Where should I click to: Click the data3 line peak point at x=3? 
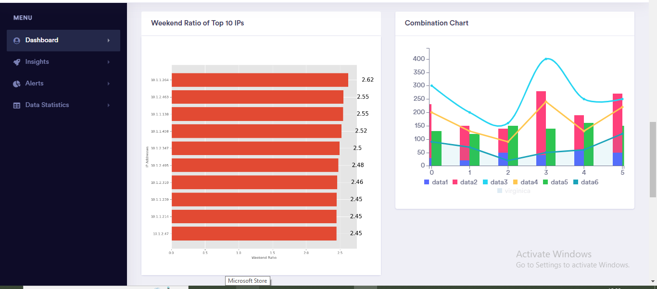[x=546, y=59]
